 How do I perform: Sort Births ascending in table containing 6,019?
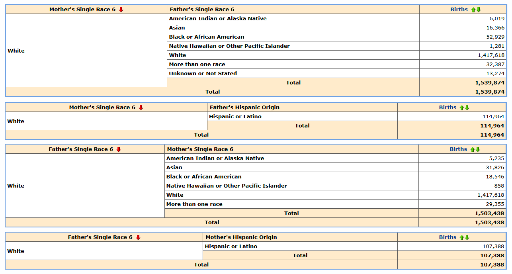[473, 10]
